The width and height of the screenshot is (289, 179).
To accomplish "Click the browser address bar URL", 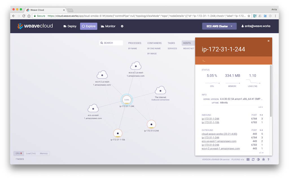I will point(146,16).
